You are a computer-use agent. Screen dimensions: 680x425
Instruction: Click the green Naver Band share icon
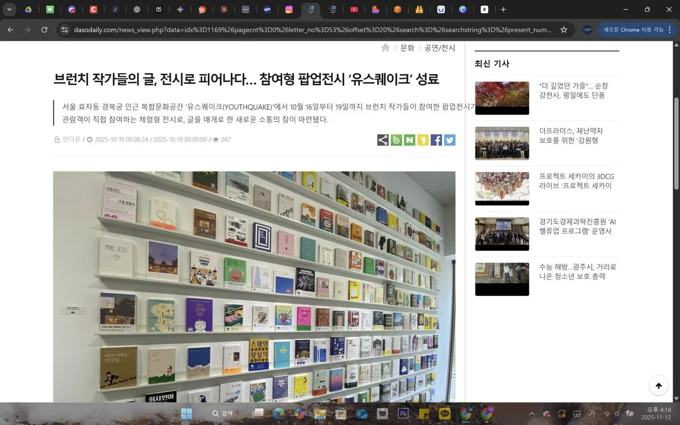click(396, 140)
